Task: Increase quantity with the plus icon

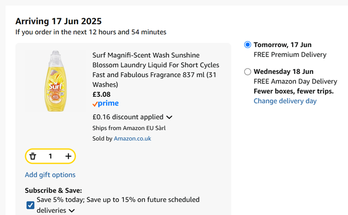Action: [x=68, y=156]
